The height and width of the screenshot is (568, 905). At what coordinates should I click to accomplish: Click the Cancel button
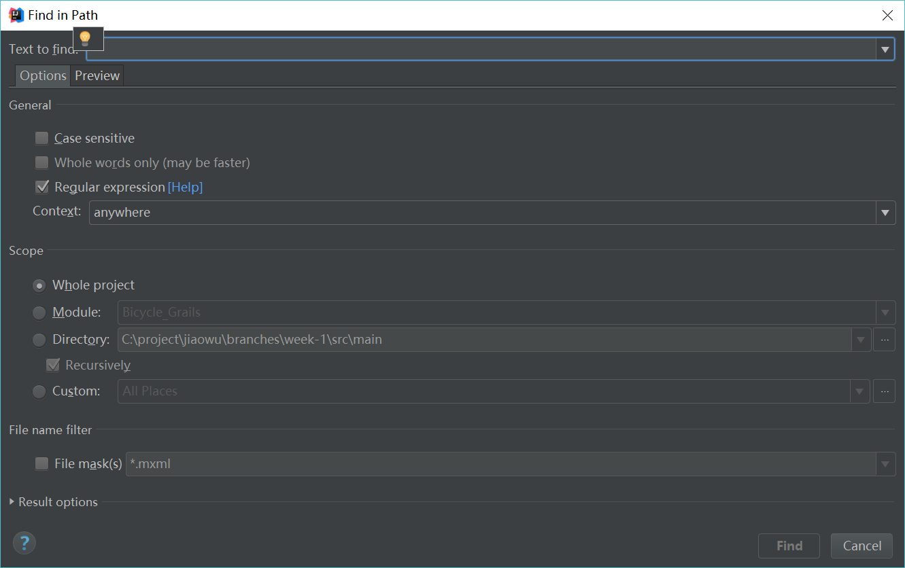click(x=861, y=546)
